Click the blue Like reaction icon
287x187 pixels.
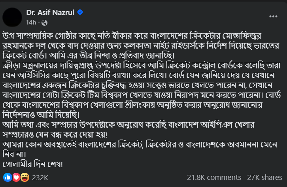pos(7,178)
